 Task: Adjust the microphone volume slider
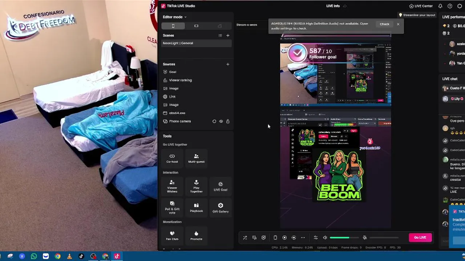pos(384,238)
